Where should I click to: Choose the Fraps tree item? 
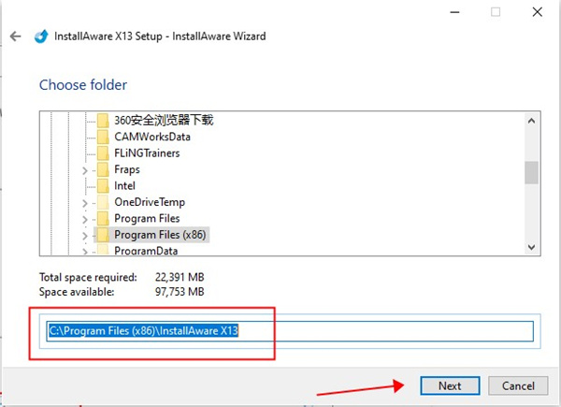[127, 169]
